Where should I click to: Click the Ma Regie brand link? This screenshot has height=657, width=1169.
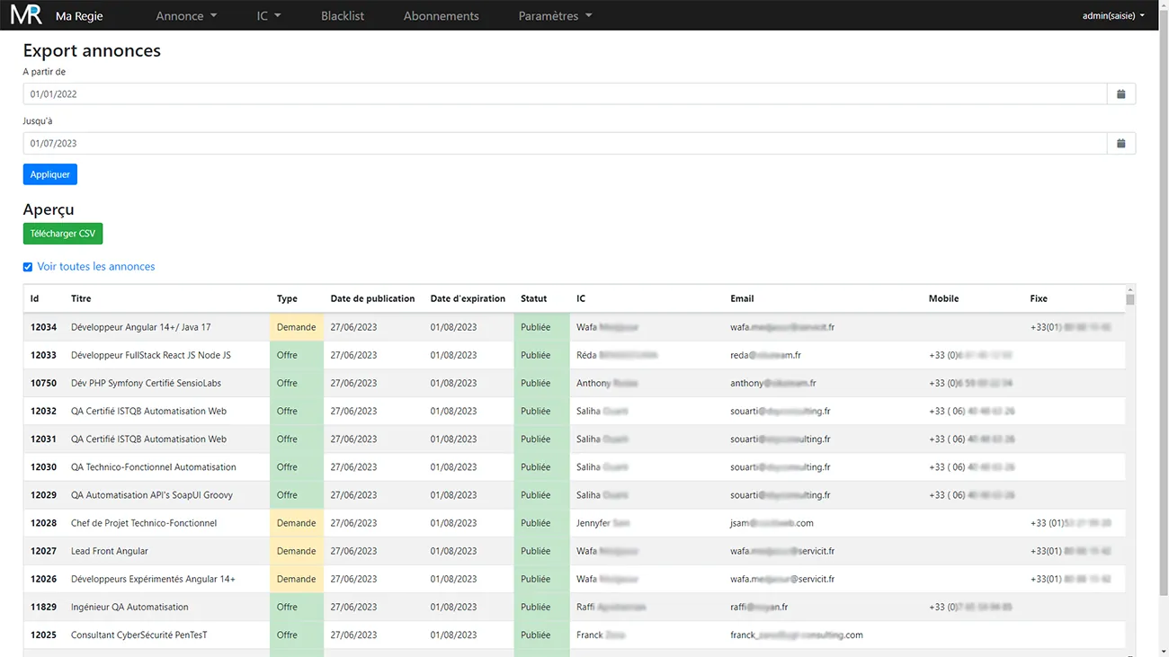(79, 16)
